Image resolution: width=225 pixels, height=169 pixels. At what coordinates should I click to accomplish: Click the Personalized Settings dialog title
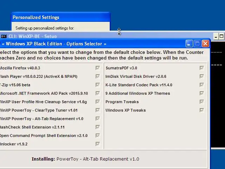tap(36, 17)
